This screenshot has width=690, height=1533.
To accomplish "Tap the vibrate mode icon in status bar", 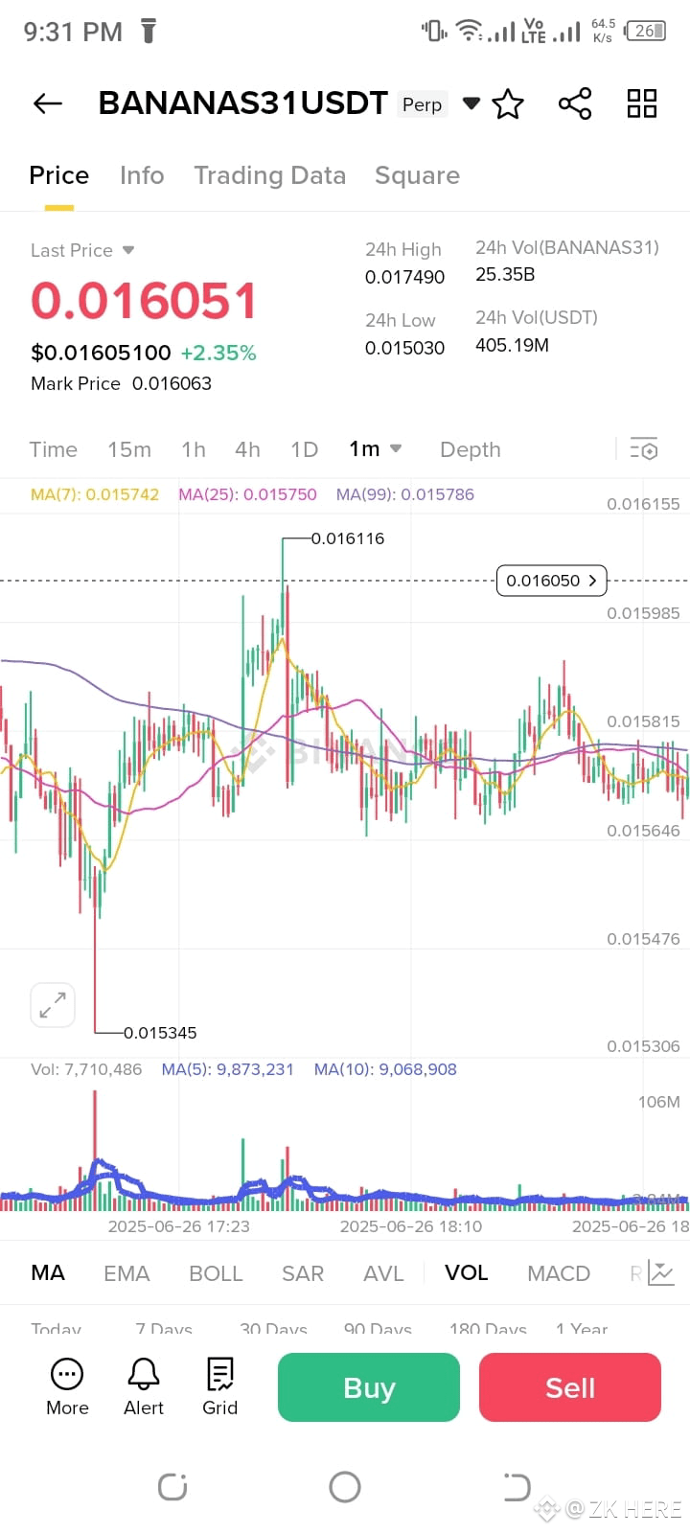I will [x=434, y=31].
